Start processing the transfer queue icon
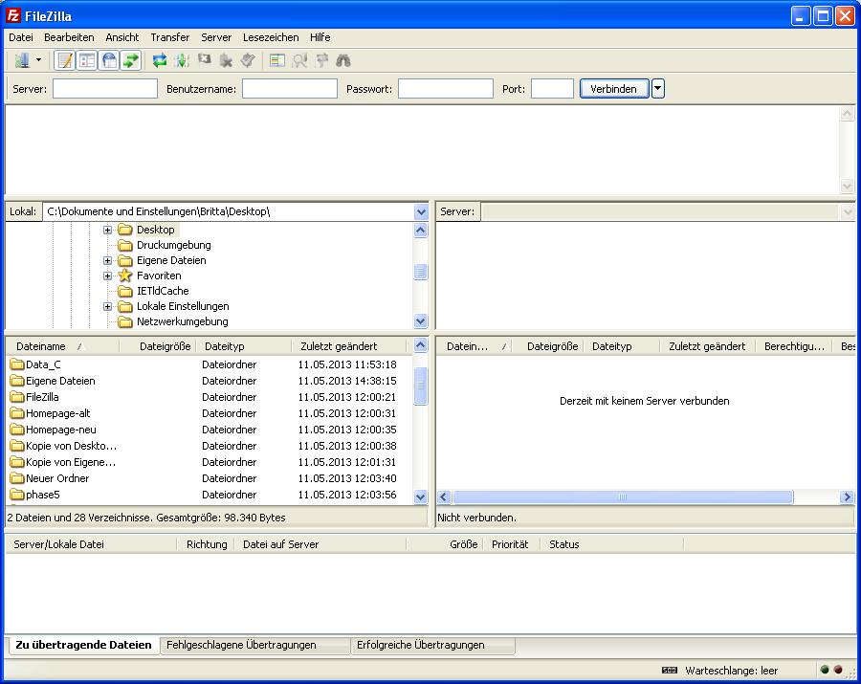861x684 pixels. 182,60
